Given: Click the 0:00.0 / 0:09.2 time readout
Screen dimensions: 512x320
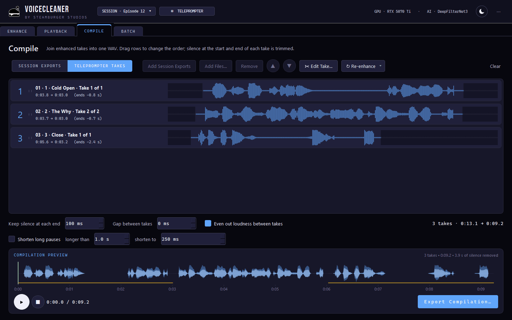Looking at the screenshot, I should click(x=68, y=302).
